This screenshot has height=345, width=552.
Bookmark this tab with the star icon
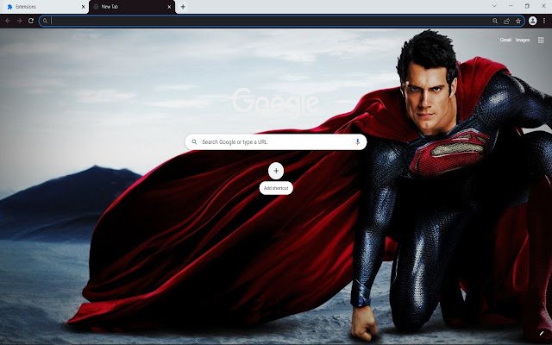pos(518,21)
